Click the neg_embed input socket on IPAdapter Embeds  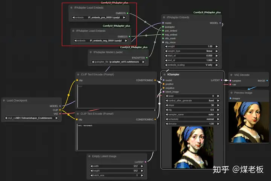point(163,35)
